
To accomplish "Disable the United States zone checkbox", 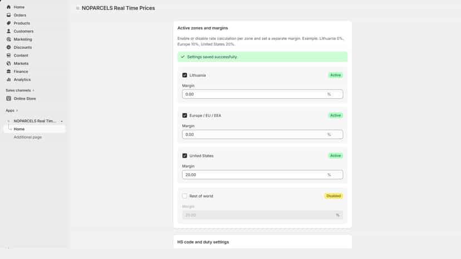I will [185, 156].
